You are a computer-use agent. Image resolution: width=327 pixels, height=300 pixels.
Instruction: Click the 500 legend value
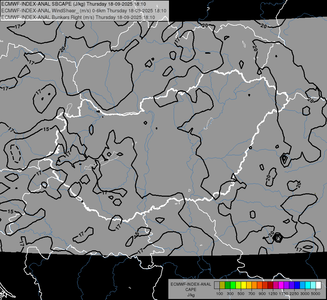click(241, 294)
